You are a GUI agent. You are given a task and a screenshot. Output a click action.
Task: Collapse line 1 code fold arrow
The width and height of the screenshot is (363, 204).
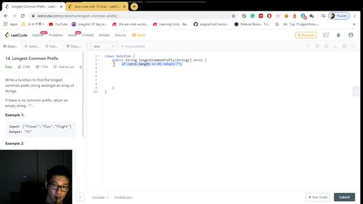(x=99, y=56)
